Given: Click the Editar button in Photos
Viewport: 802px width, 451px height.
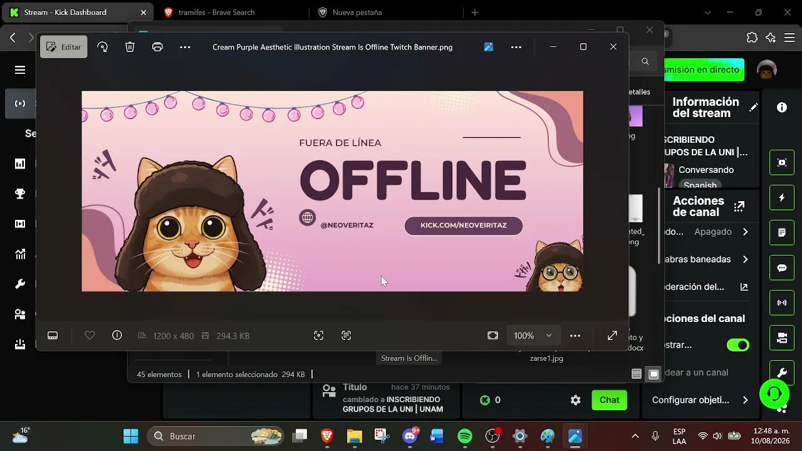Looking at the screenshot, I should click(x=63, y=47).
